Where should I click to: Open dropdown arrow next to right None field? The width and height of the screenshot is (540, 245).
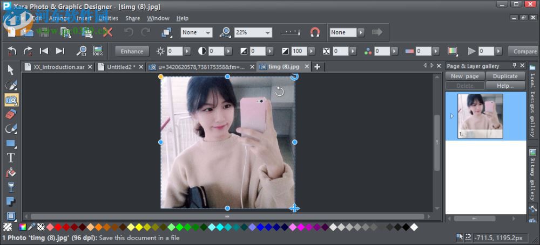tap(361, 32)
